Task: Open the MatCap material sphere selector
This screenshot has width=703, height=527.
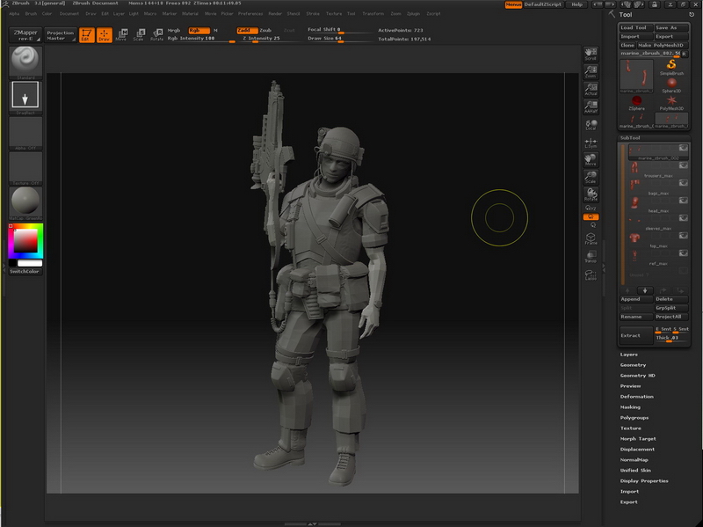Action: click(25, 203)
